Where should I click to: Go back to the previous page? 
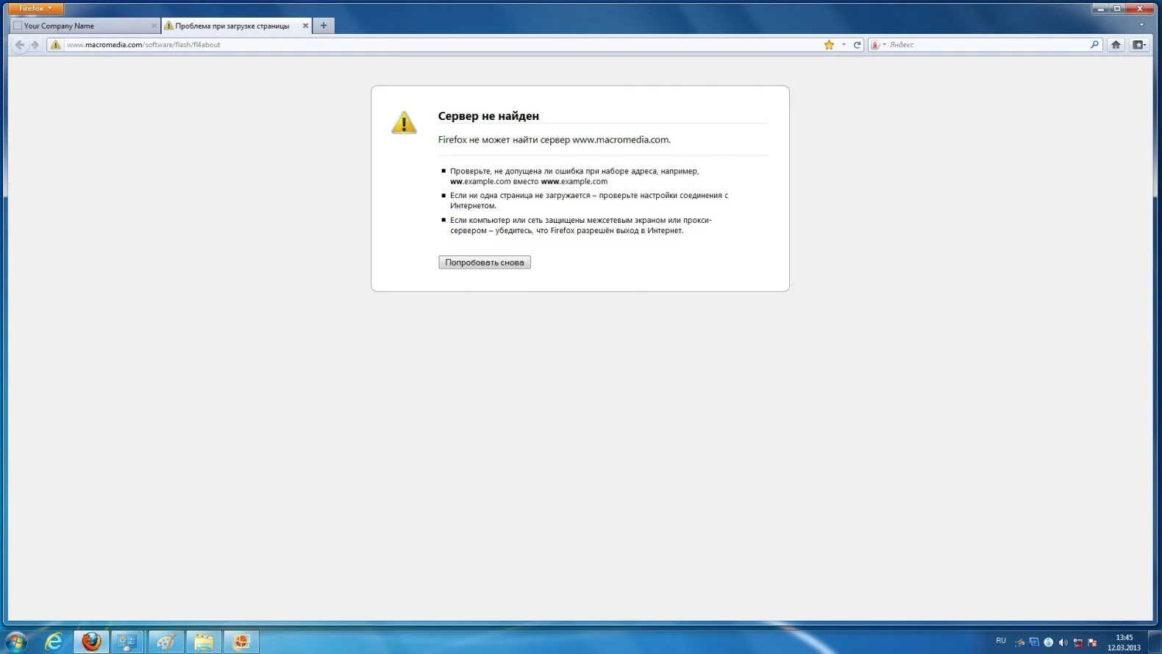tap(20, 45)
